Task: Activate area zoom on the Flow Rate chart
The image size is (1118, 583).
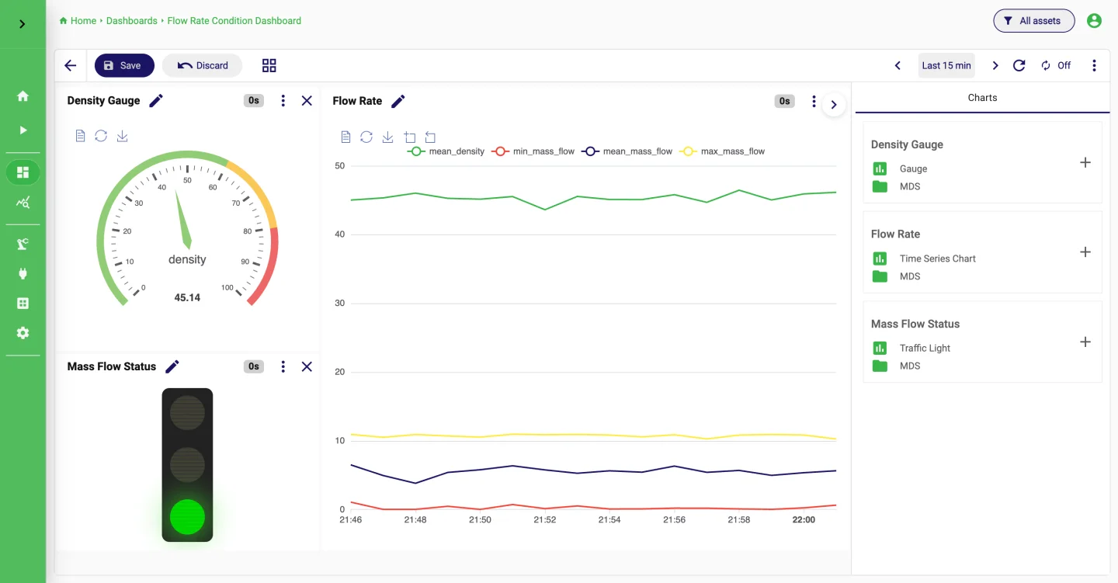Action: point(409,137)
